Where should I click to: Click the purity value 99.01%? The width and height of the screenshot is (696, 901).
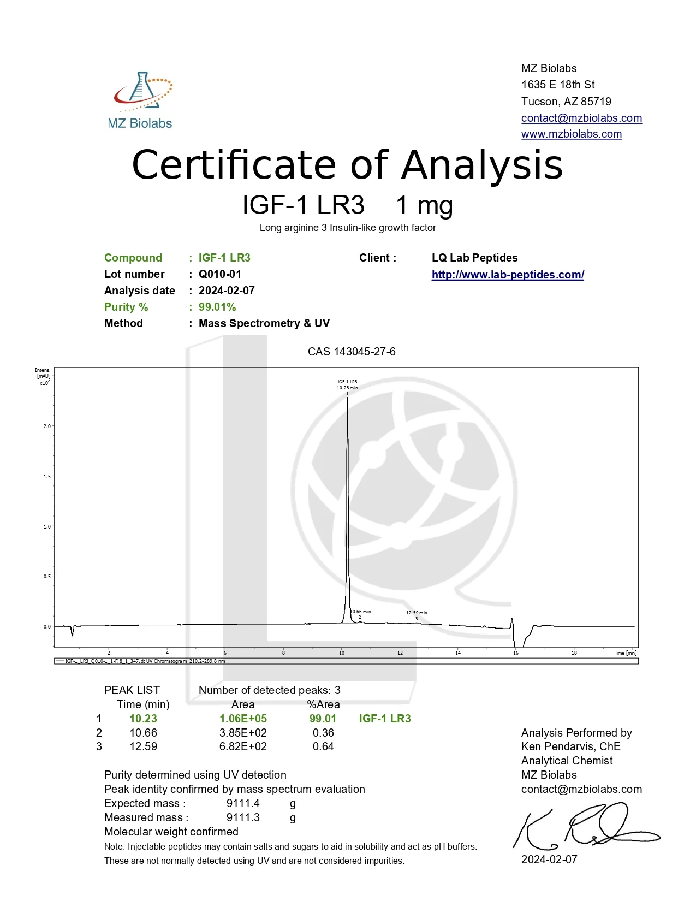[x=217, y=307]
